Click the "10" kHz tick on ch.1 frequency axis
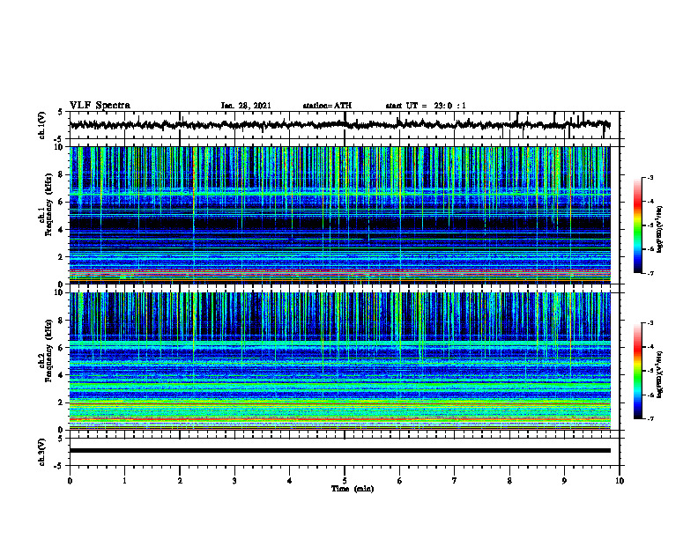This screenshot has width=698, height=539. 60,147
